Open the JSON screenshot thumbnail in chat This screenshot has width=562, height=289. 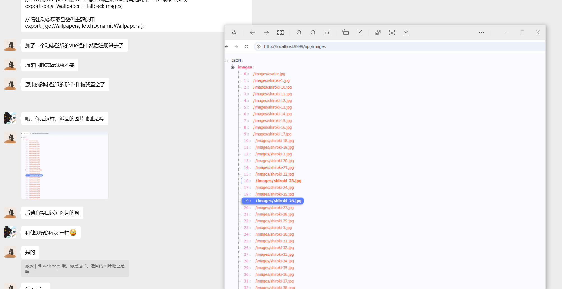[65, 165]
